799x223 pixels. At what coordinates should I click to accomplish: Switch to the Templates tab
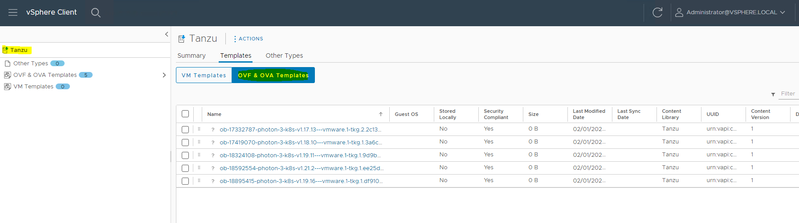(x=236, y=56)
